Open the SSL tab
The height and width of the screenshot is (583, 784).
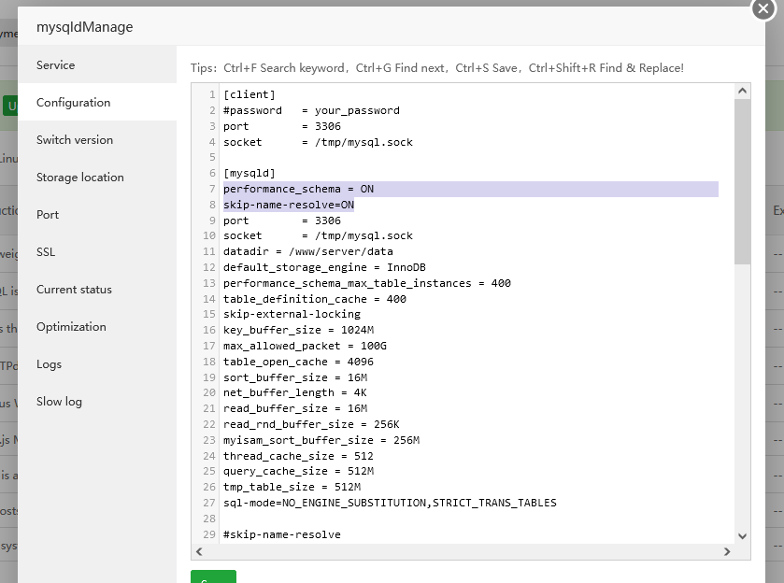(46, 252)
